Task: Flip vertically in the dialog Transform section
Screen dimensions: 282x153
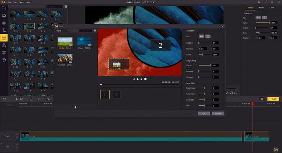Action: pos(208,36)
